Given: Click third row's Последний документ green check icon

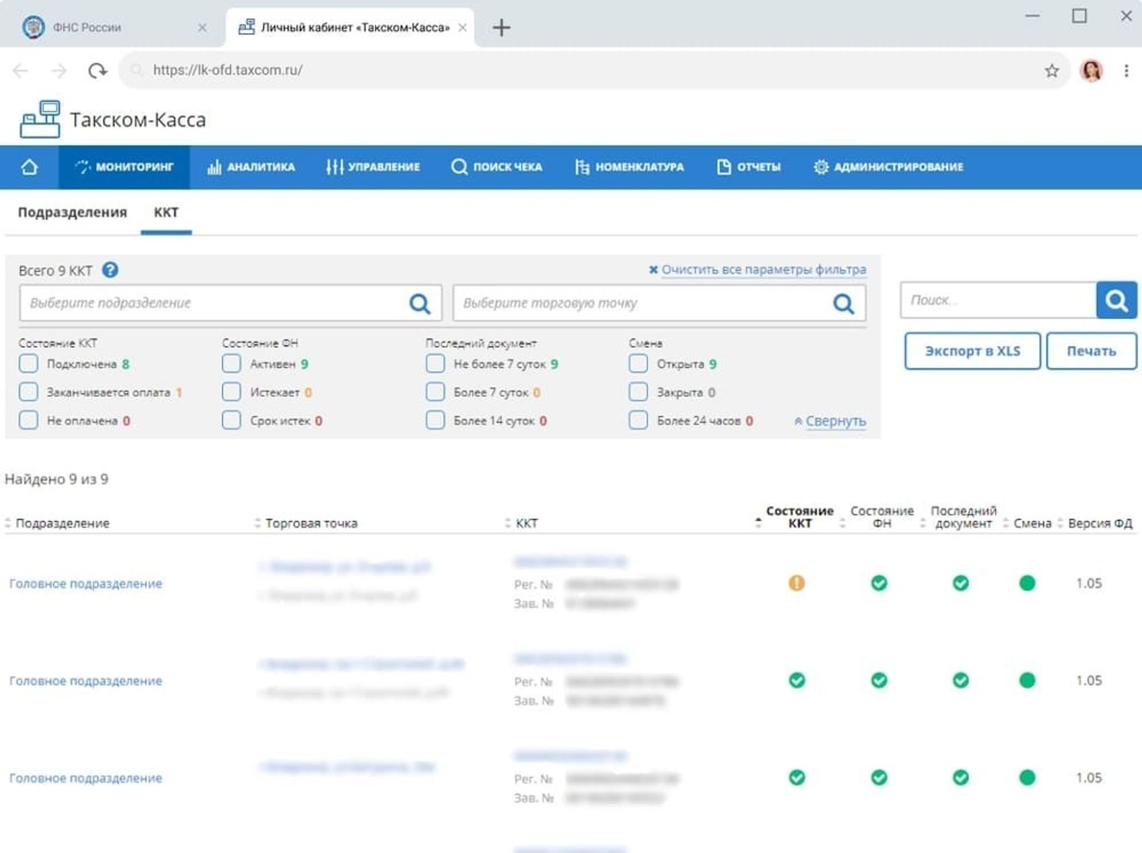Looking at the screenshot, I should [961, 778].
